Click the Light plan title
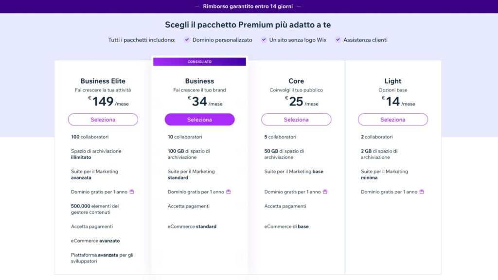 point(393,81)
